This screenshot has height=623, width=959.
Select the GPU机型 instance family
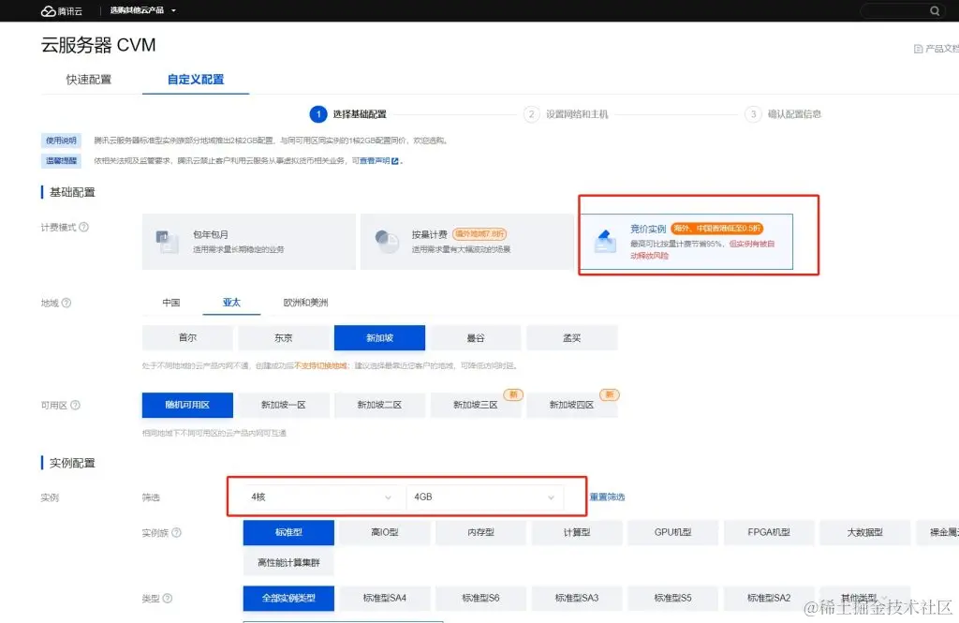tap(672, 532)
